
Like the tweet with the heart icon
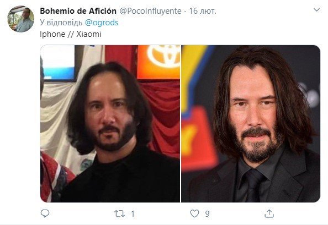[x=194, y=213]
